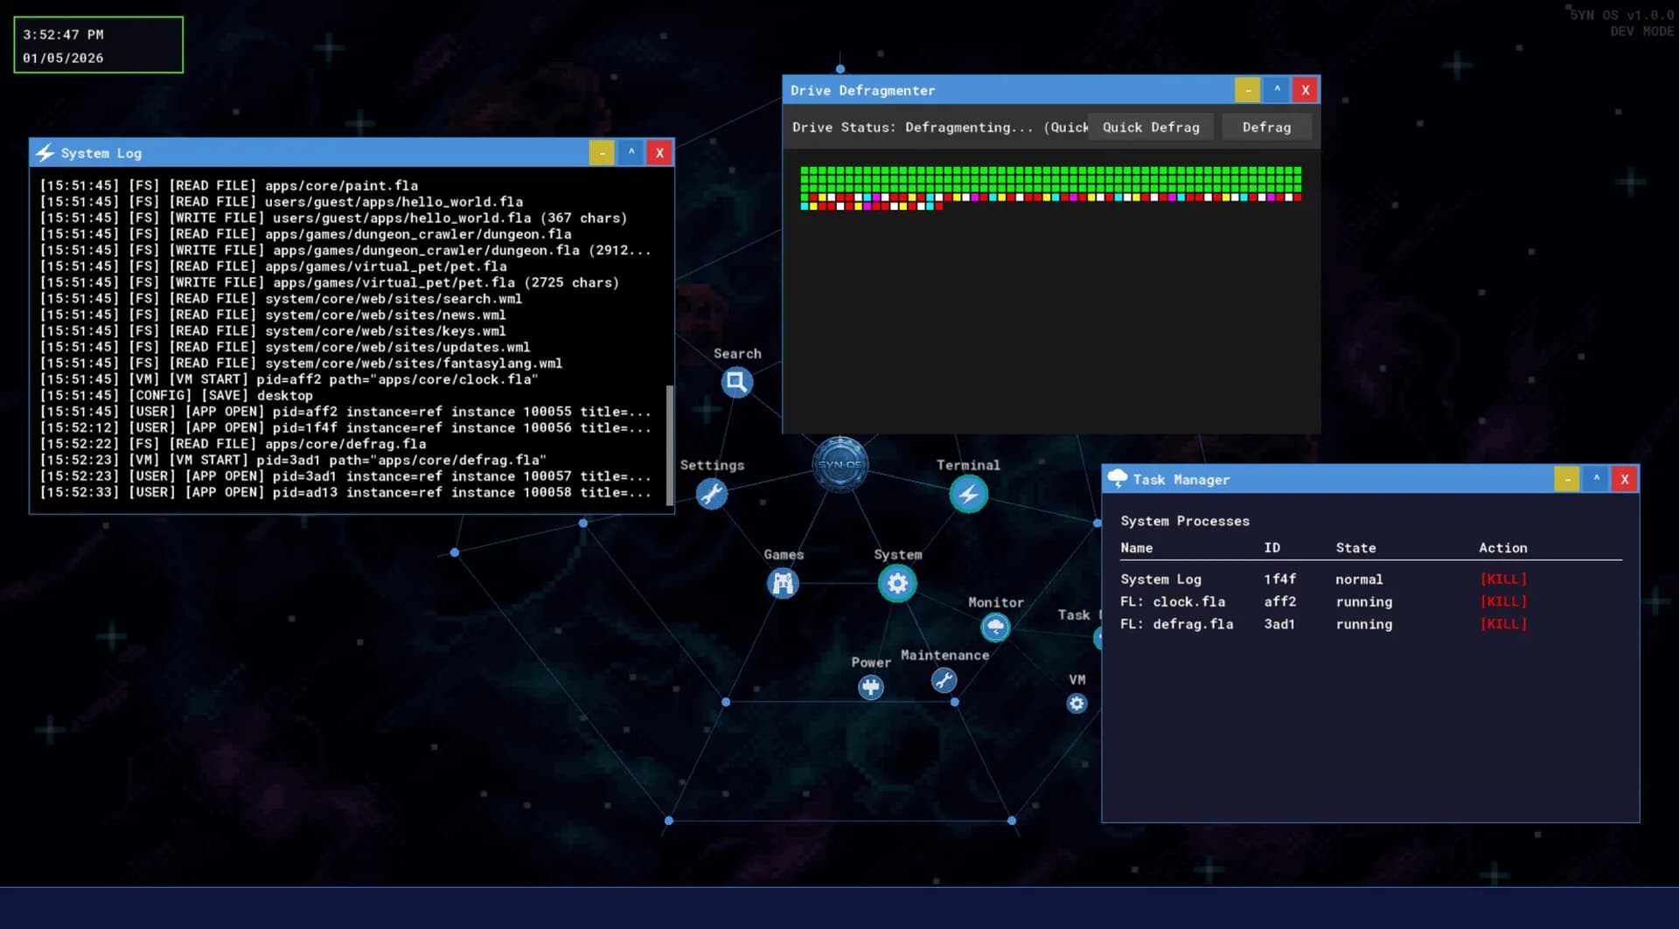Kill the clock.fla process

pyautogui.click(x=1503, y=601)
